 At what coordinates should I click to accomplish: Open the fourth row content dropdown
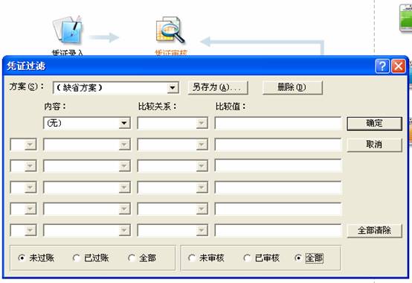[x=124, y=188]
